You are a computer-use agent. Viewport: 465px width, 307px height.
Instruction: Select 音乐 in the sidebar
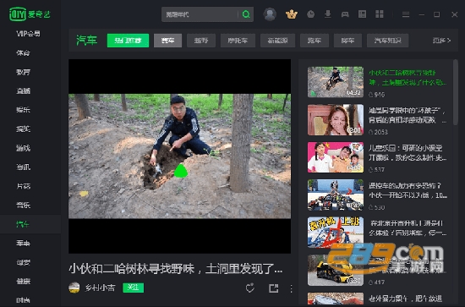coord(23,205)
